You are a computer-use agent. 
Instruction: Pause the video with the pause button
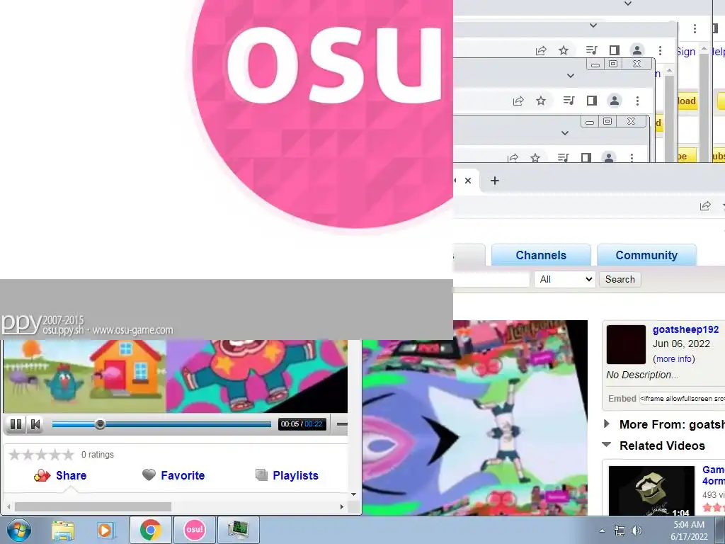coord(16,424)
